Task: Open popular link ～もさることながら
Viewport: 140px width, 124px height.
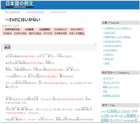Action: coord(112,46)
